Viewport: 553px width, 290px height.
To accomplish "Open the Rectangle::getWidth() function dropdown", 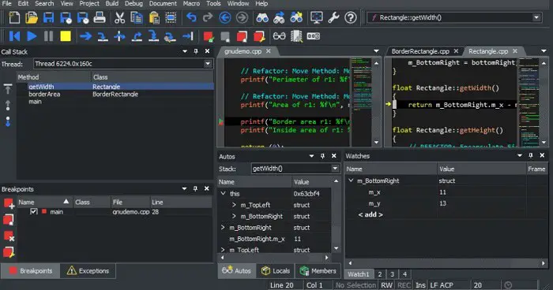I will (x=536, y=17).
